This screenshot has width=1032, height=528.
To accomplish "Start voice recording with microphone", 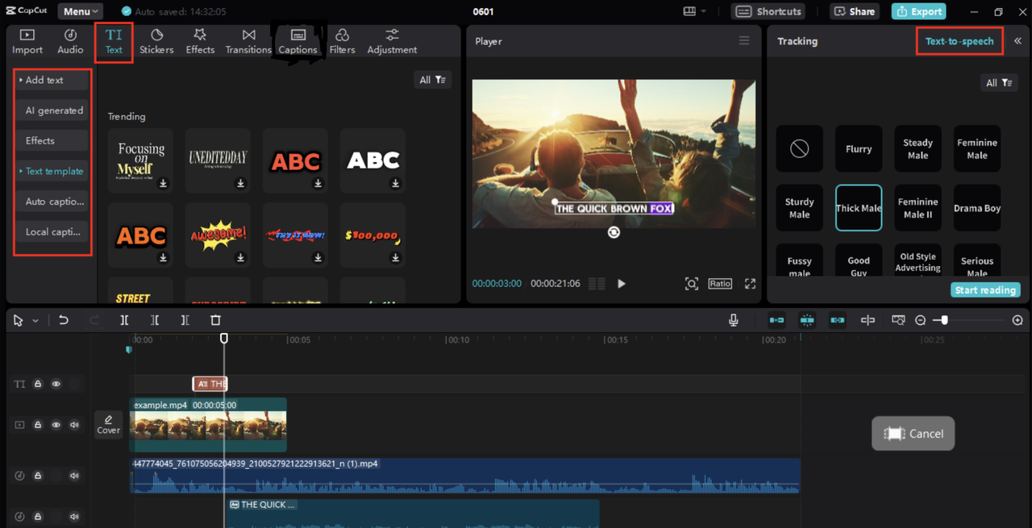I will pos(734,320).
